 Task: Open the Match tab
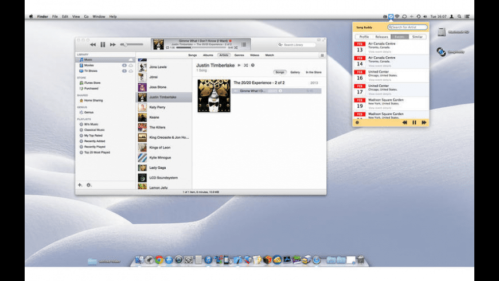[269, 55]
